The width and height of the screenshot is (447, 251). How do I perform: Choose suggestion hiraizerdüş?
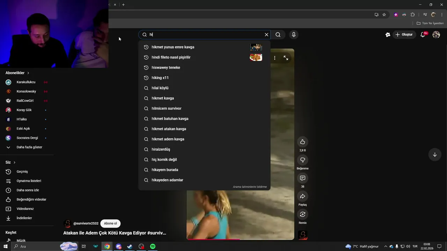pos(204,149)
